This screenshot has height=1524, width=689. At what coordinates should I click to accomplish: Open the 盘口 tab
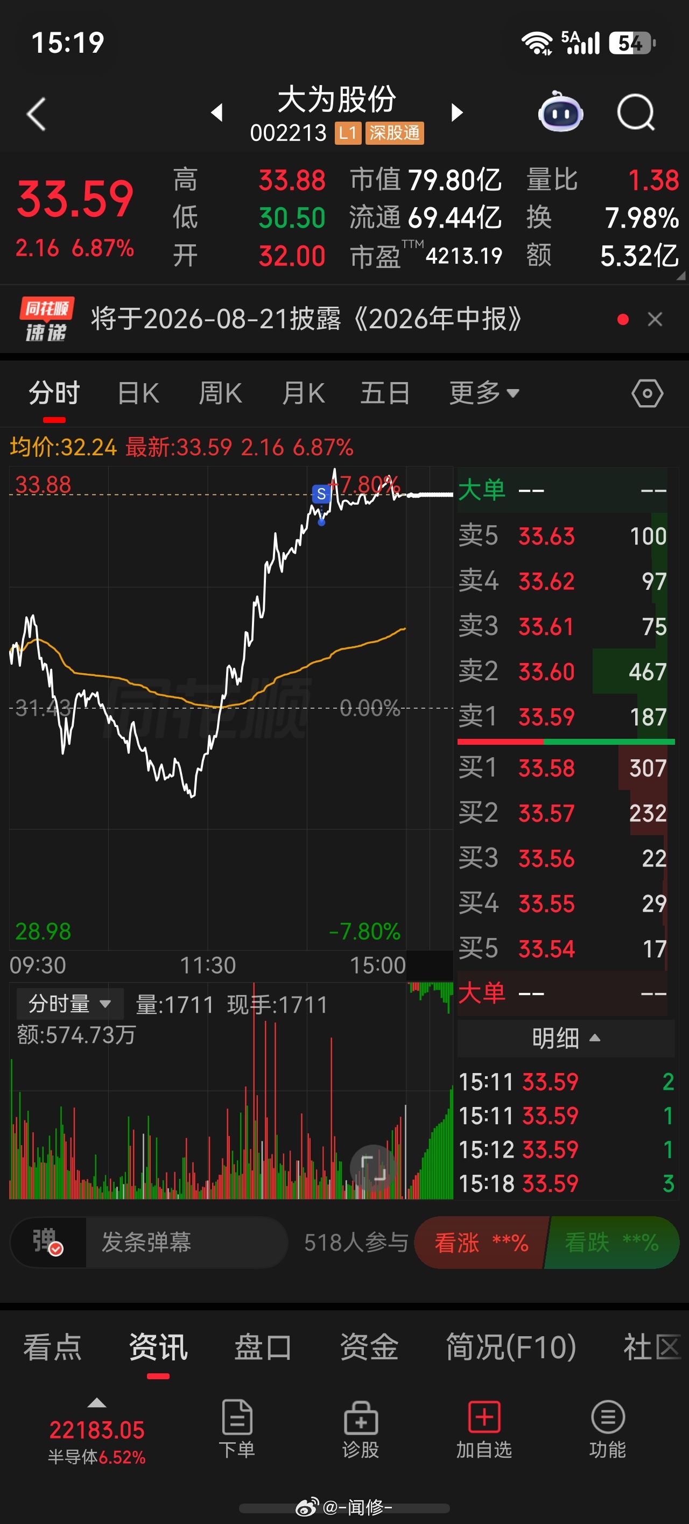point(263,1347)
